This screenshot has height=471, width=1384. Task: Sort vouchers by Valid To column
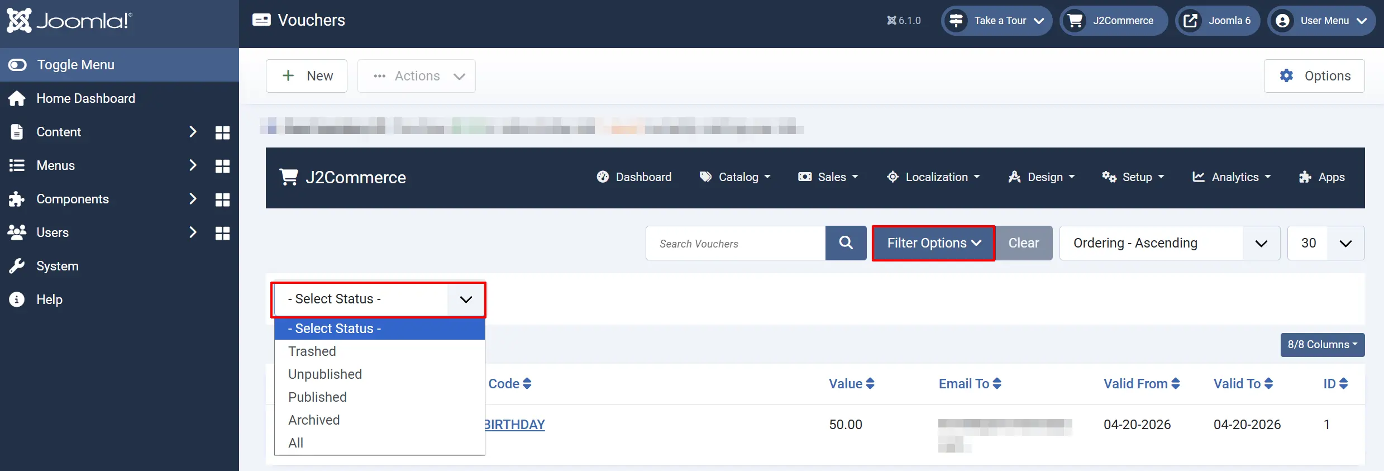tap(1243, 384)
